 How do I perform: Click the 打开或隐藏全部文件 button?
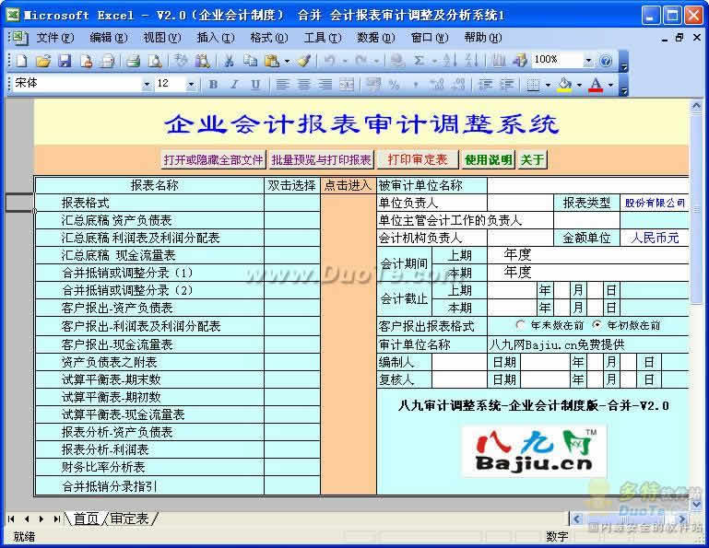[213, 159]
